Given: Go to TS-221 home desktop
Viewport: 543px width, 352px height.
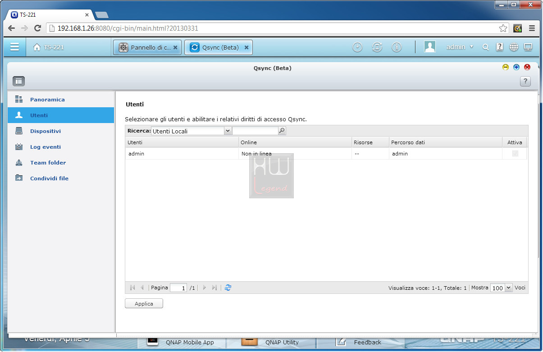Looking at the screenshot, I should pos(49,47).
